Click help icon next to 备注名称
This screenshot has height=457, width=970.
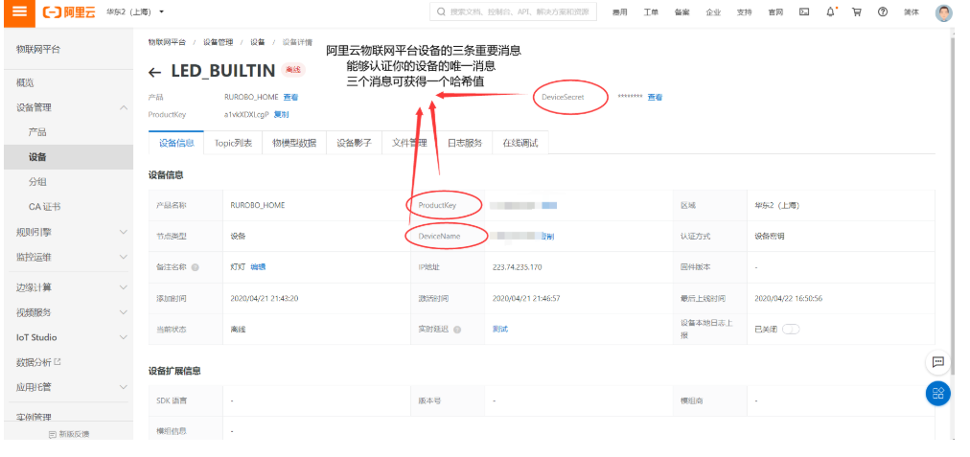[195, 267]
